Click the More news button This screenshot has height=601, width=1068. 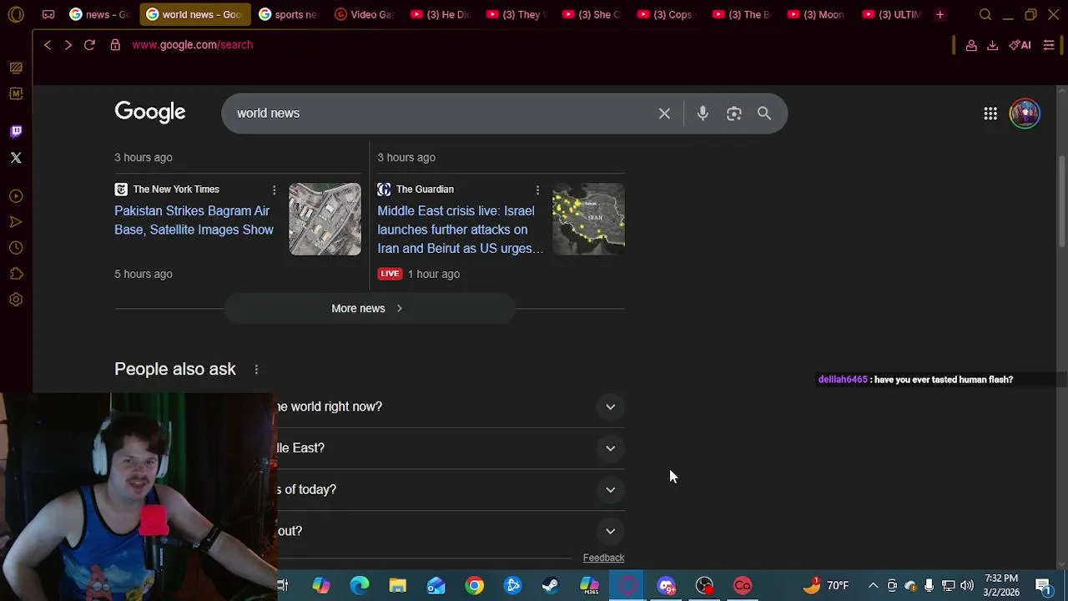tap(368, 309)
